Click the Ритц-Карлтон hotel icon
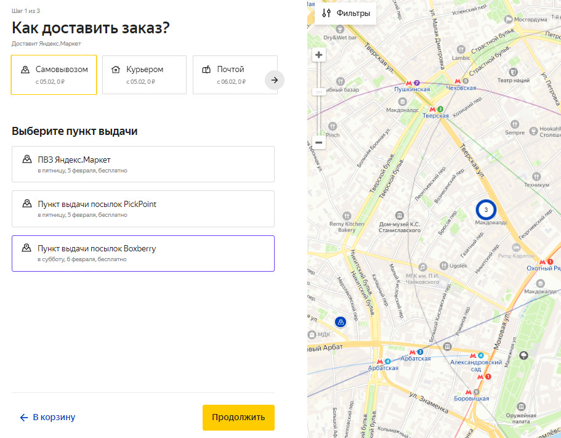This screenshot has width=561, height=438. point(516,247)
